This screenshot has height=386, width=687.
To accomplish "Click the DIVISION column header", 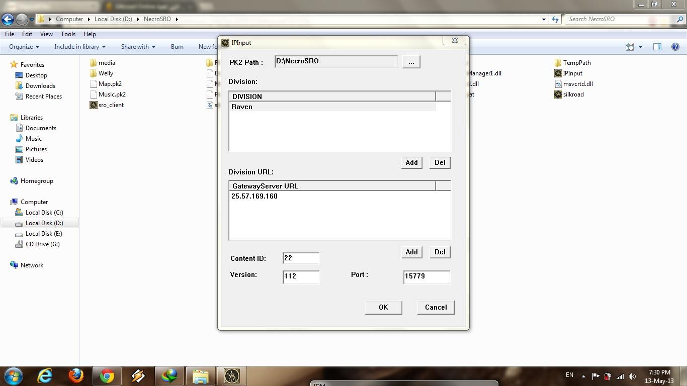I will (332, 96).
